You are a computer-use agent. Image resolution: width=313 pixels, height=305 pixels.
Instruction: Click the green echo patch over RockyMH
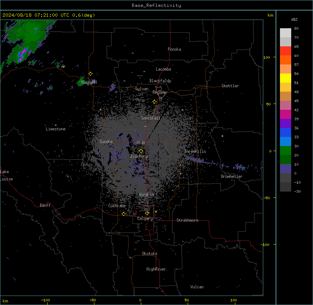click(x=81, y=82)
